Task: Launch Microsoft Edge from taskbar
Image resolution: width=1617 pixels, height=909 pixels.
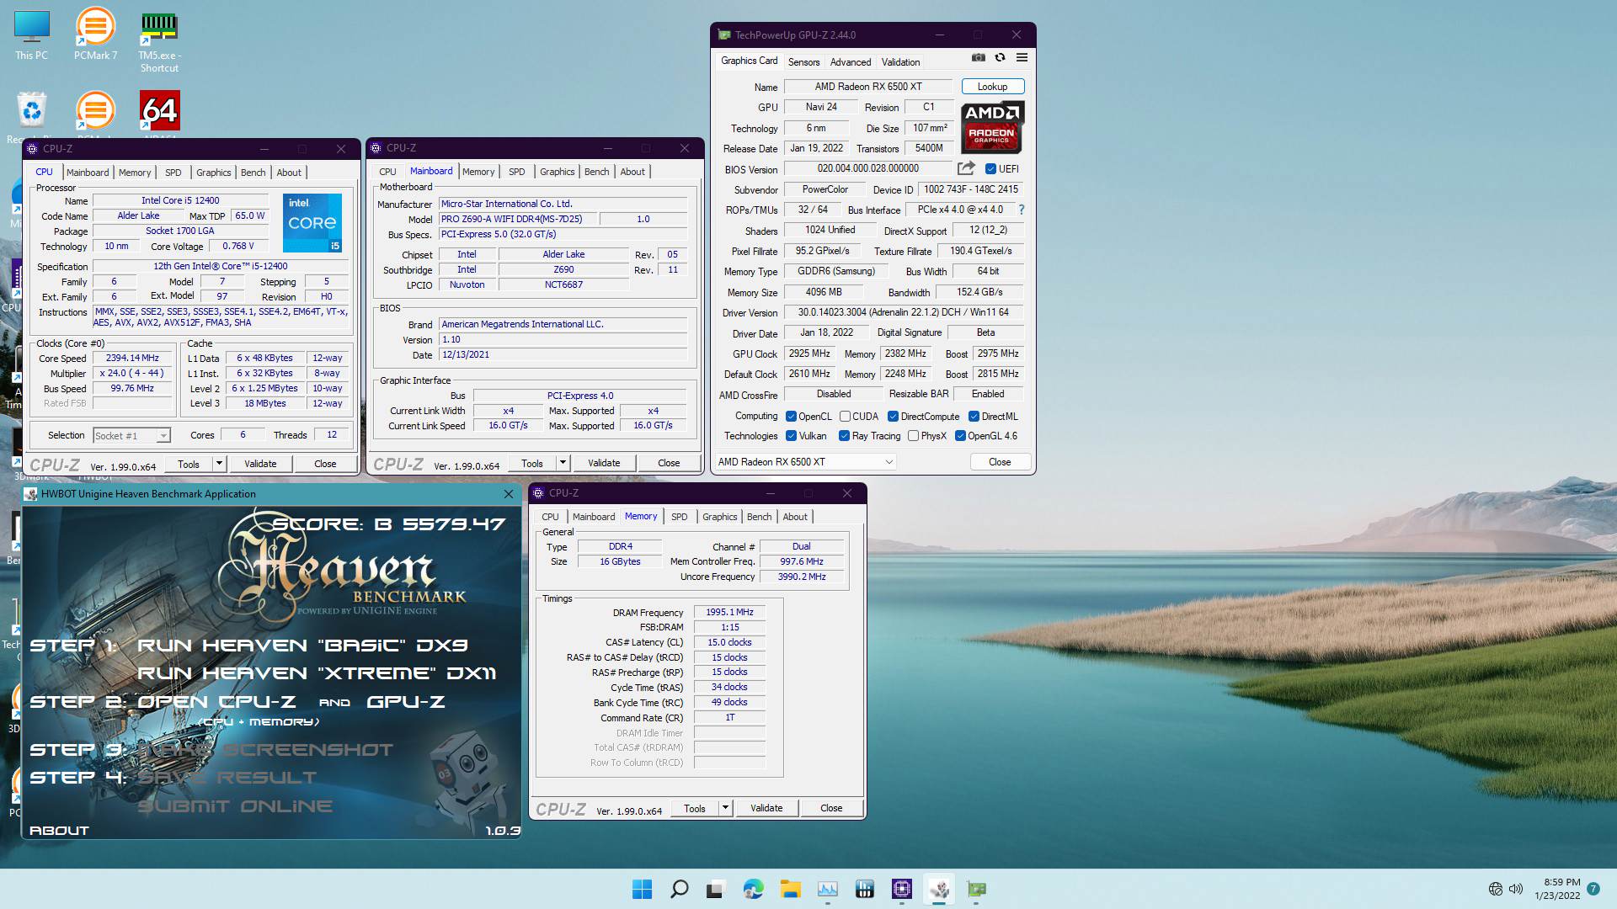Action: (x=753, y=889)
